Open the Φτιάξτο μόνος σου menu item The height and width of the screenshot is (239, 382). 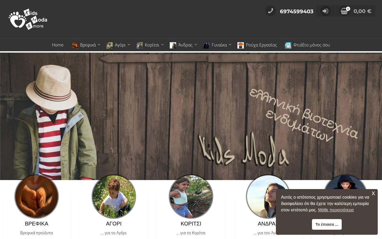pyautogui.click(x=311, y=45)
